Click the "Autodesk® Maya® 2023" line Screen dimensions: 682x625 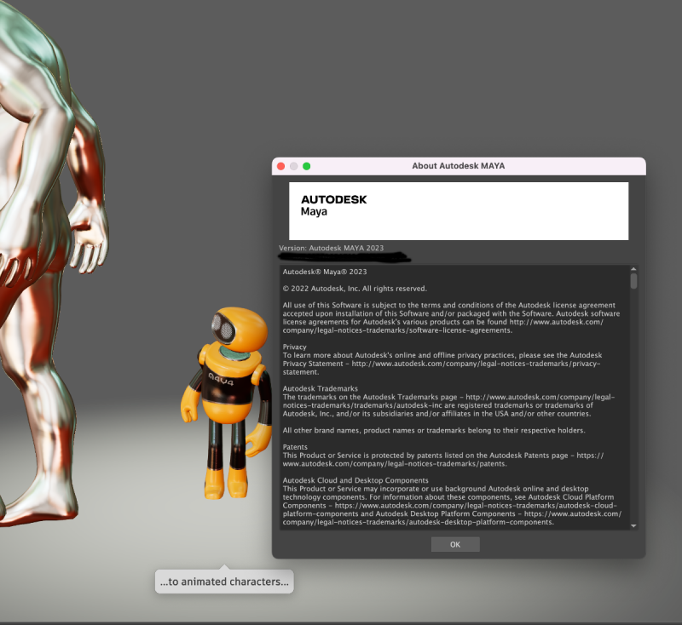click(325, 272)
